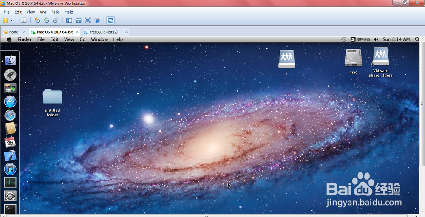Show or hide the library sidebar
The width and height of the screenshot is (425, 217).
click(x=69, y=20)
